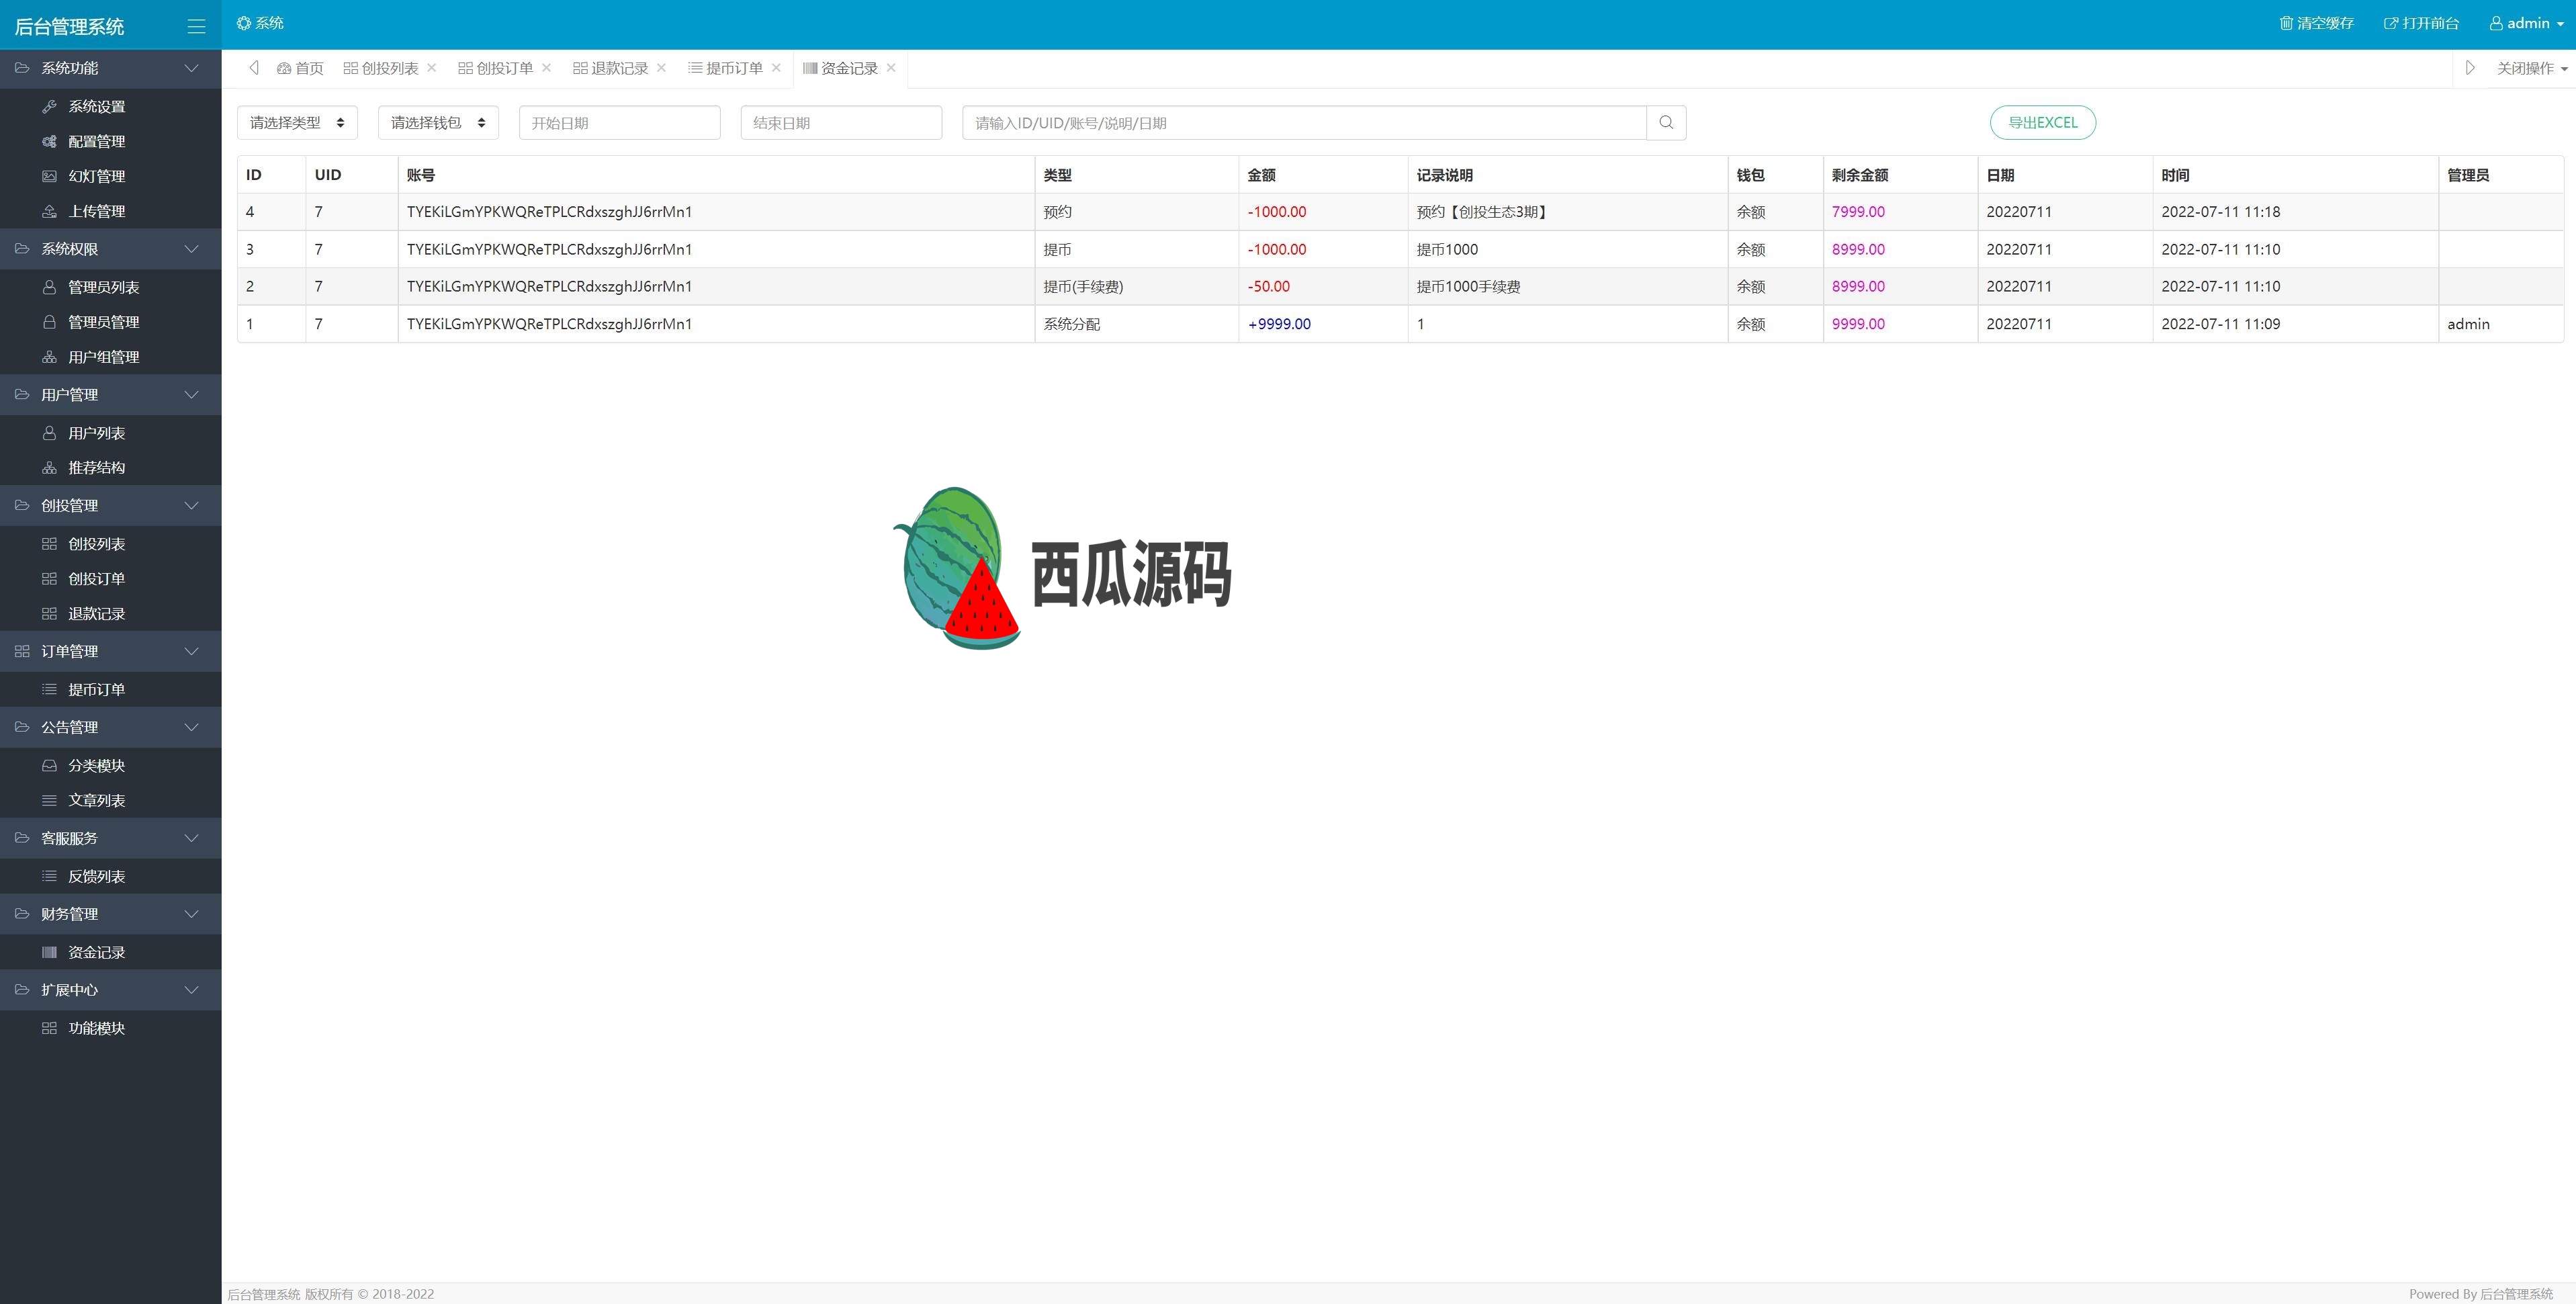This screenshot has width=2576, height=1304.
Task: Close the 创投列表 tab
Action: tap(432, 68)
